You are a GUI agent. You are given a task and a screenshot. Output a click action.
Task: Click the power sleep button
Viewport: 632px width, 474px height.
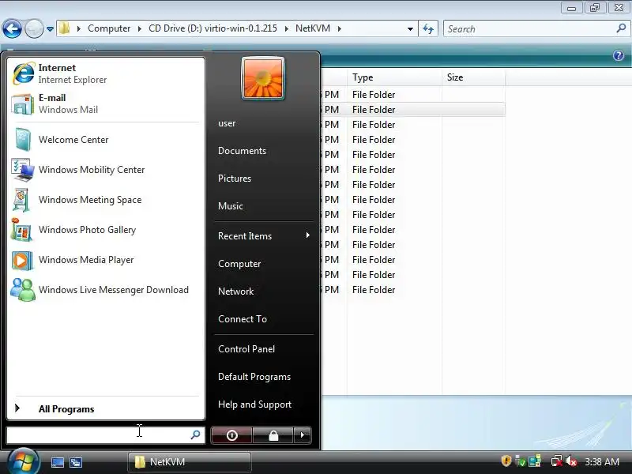pos(231,435)
